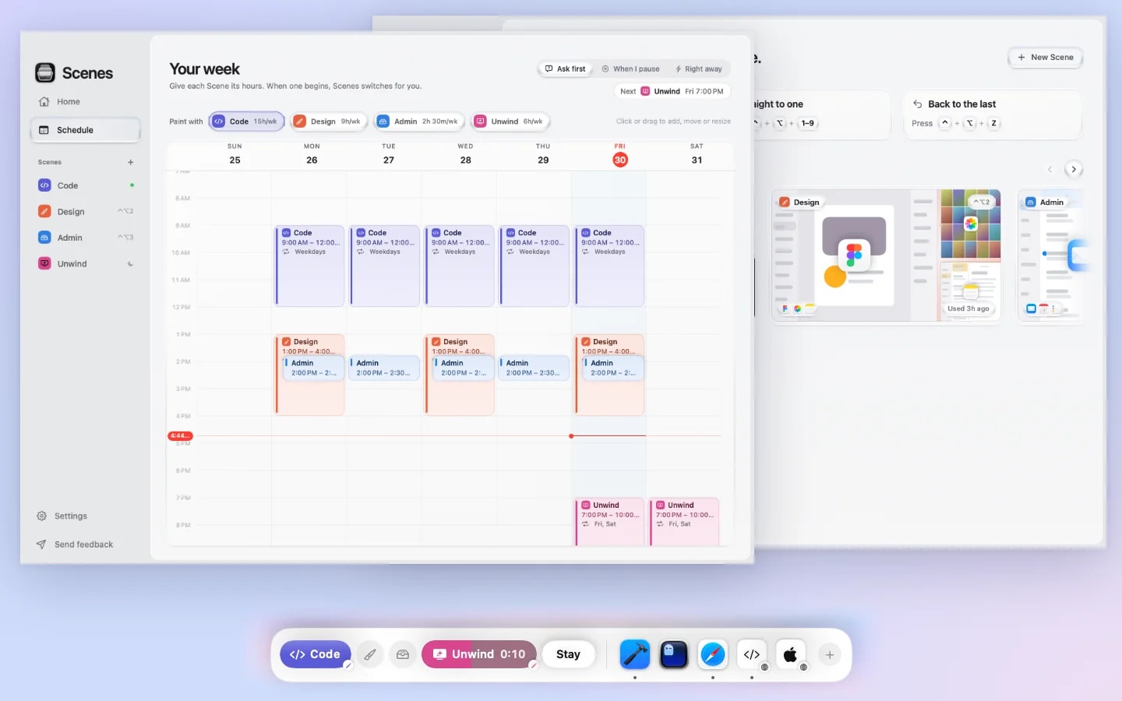Click Send feedback link
Screen dimensions: 1122x701
75,544
